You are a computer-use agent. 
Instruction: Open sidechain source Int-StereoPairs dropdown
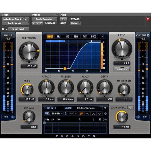tap(83, 108)
